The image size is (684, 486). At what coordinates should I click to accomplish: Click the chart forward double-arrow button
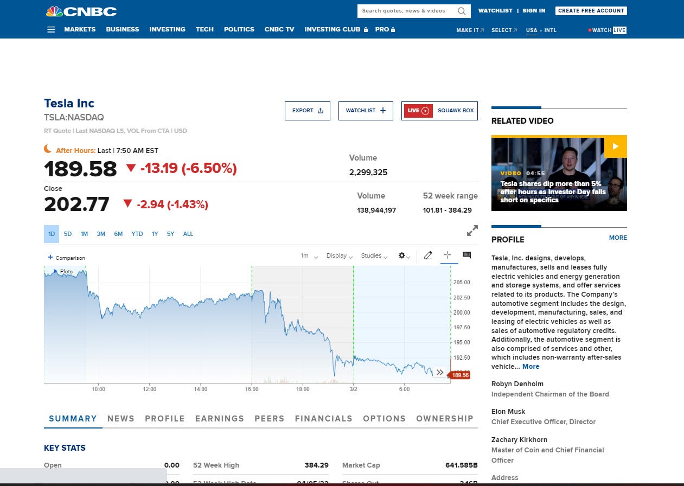(440, 373)
